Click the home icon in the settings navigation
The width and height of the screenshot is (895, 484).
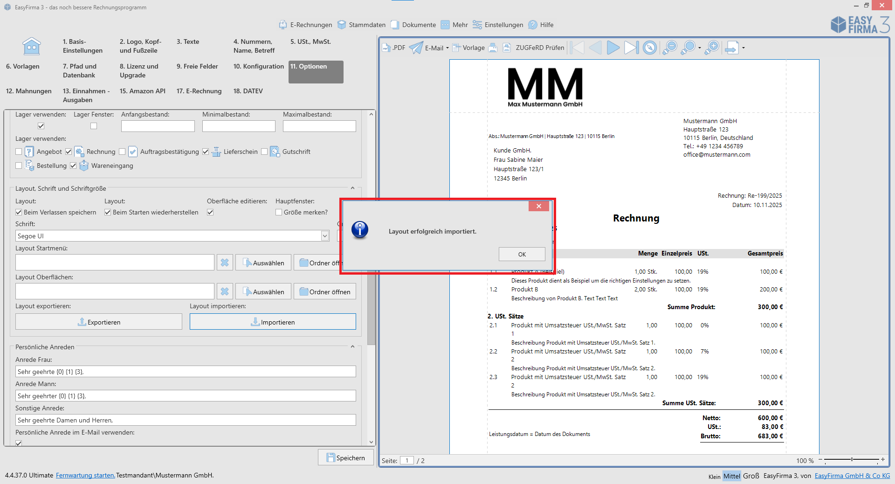coord(31,47)
